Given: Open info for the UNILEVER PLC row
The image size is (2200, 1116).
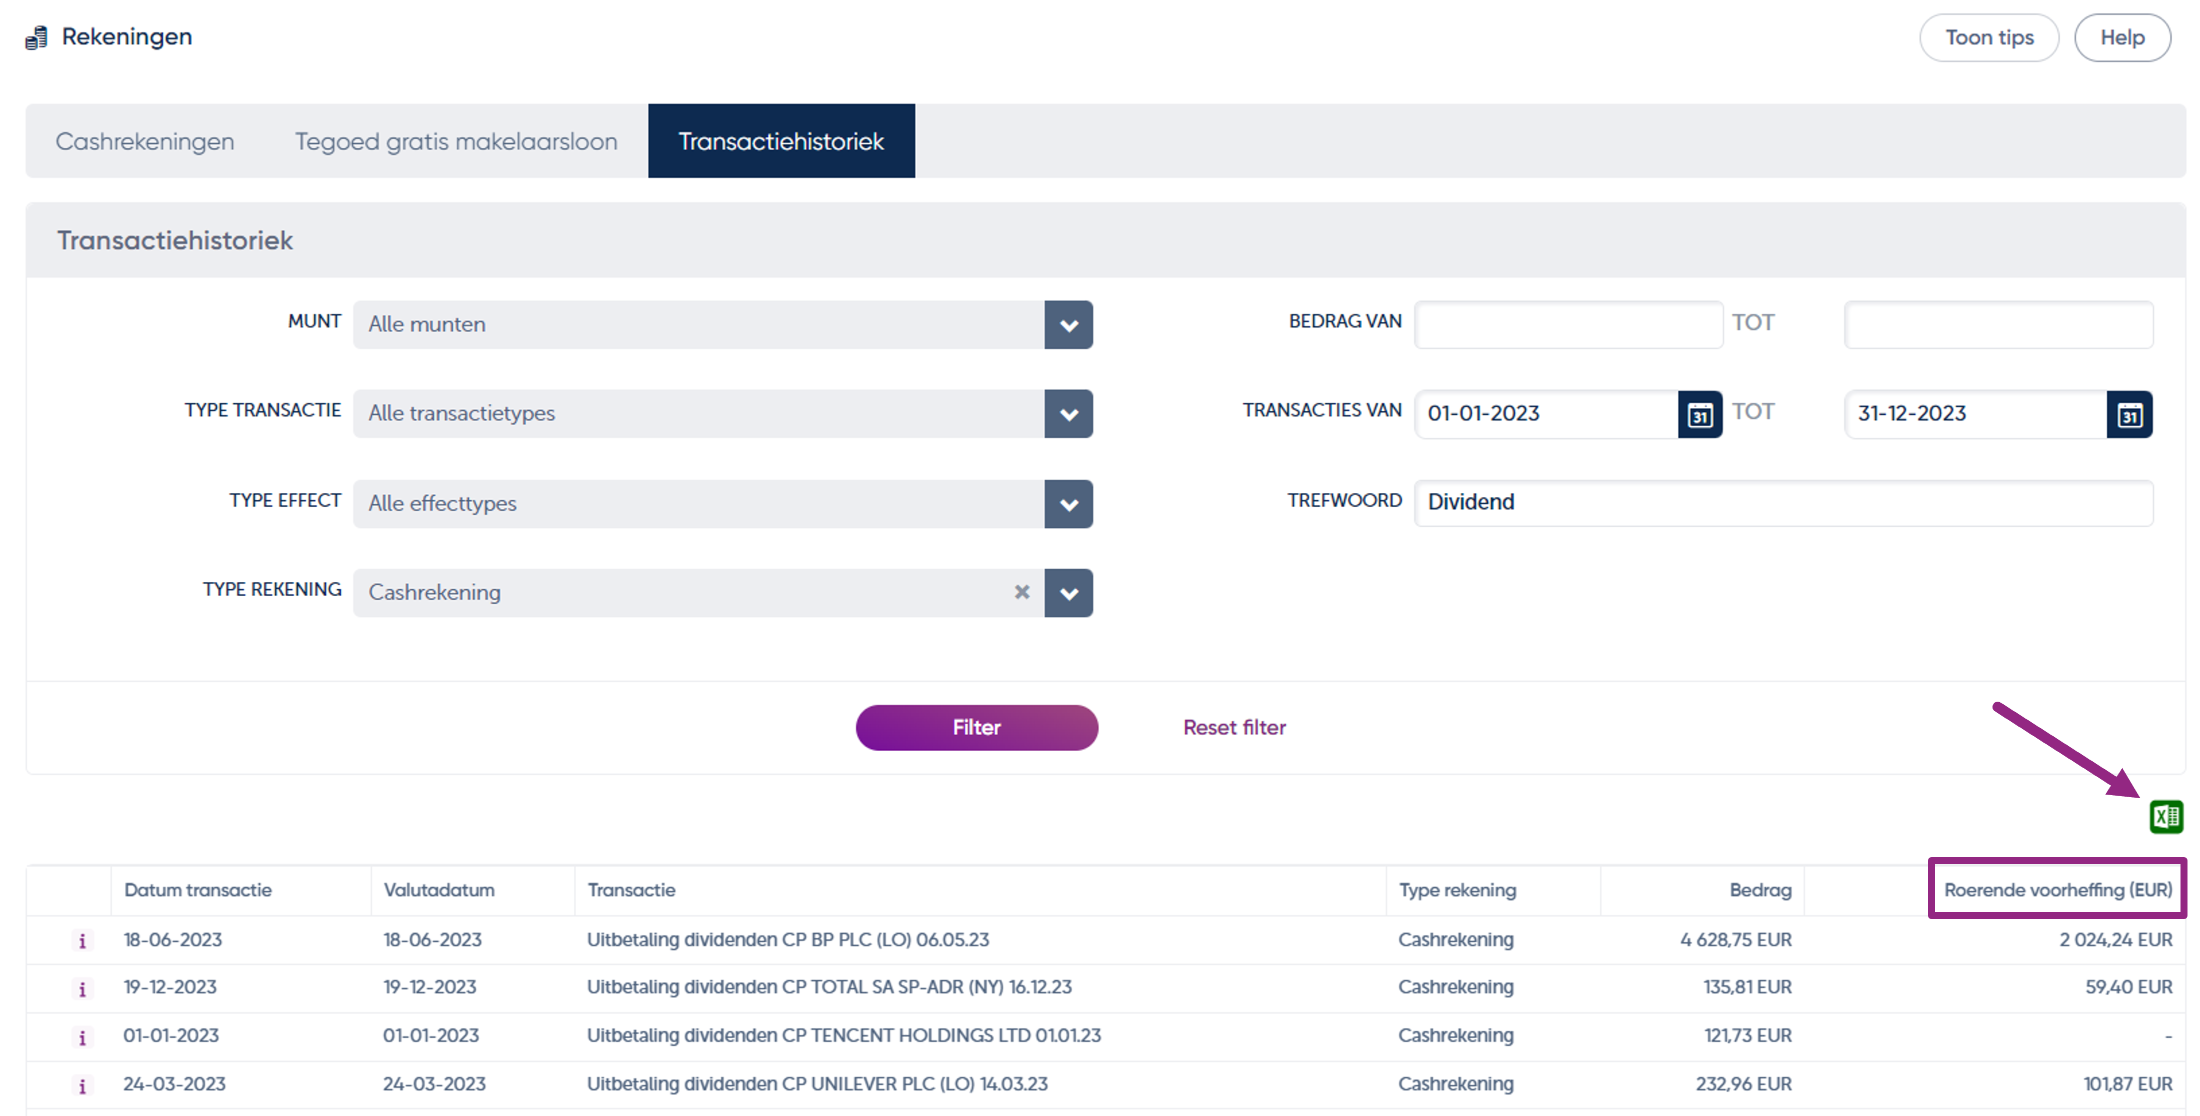Looking at the screenshot, I should pos(82,1085).
